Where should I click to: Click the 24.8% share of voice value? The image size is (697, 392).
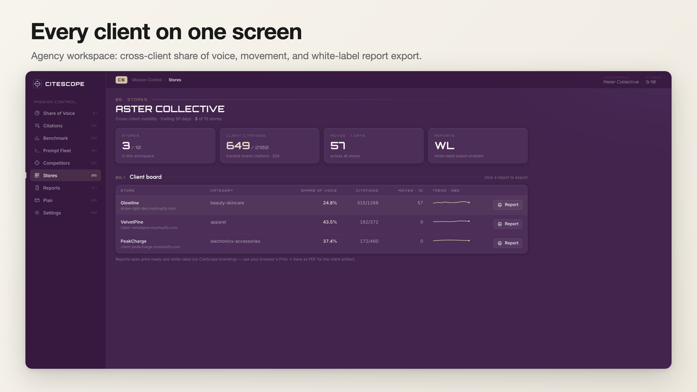pos(330,203)
